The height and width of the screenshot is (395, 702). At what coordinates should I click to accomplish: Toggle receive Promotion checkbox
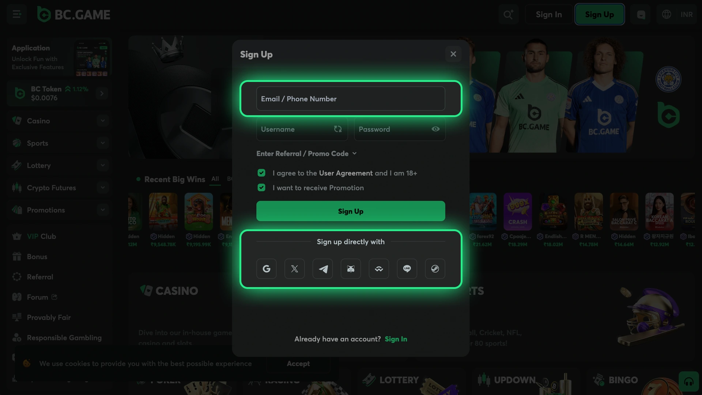pos(261,188)
